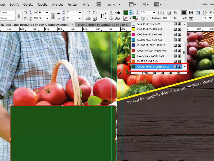
Task: Open the corner shape dropdown
Action: (x=210, y=18)
